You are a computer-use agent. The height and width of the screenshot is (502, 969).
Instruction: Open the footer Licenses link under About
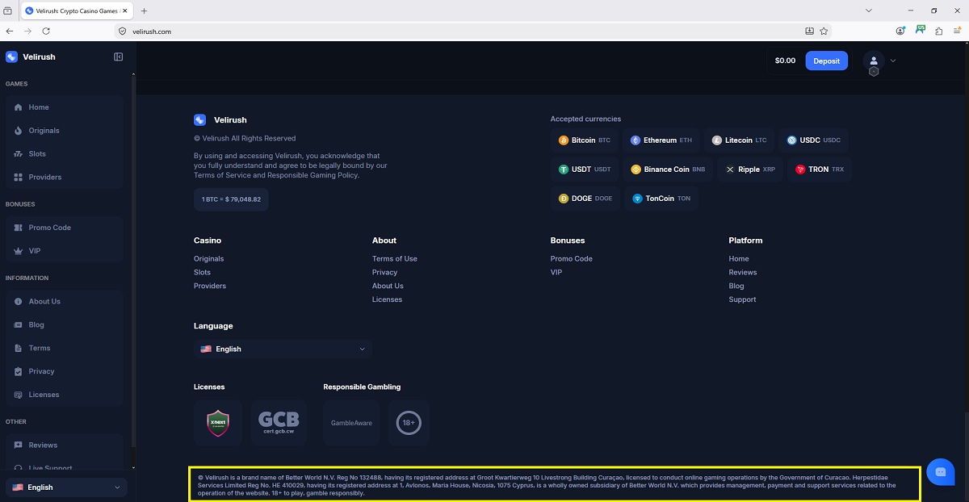click(x=388, y=300)
